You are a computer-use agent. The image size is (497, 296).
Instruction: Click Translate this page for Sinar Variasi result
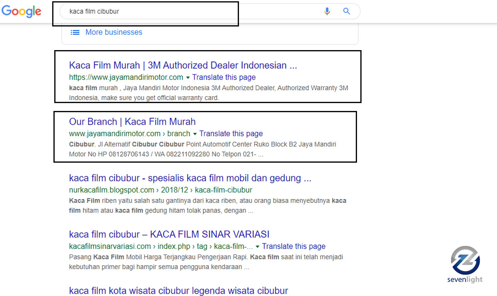tap(294, 246)
